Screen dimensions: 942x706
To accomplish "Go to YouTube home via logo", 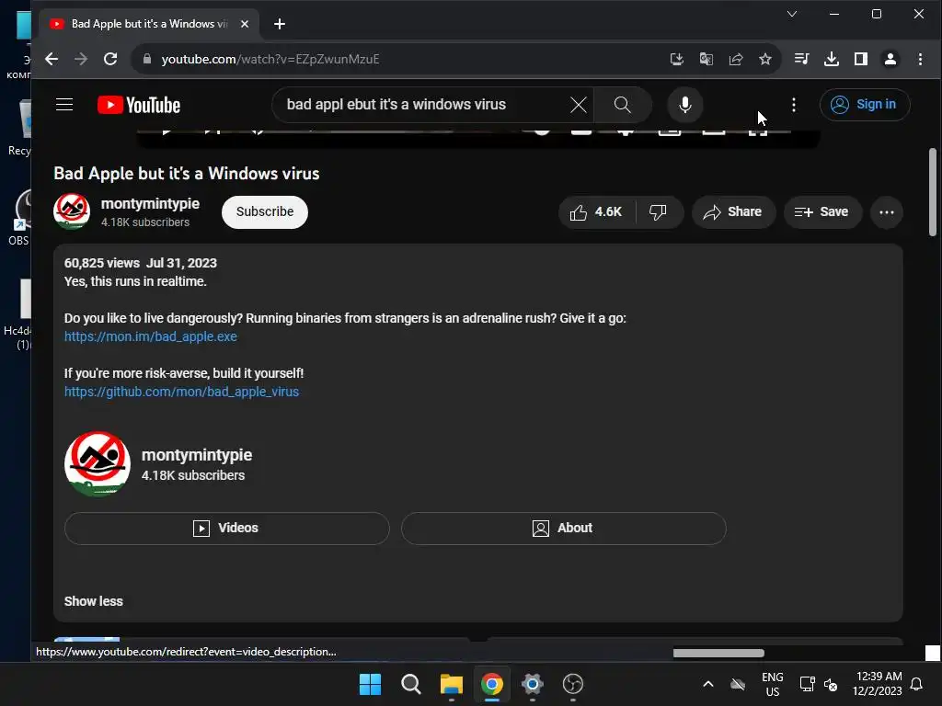I will (x=139, y=105).
